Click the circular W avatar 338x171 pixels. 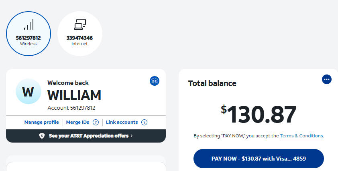[28, 92]
